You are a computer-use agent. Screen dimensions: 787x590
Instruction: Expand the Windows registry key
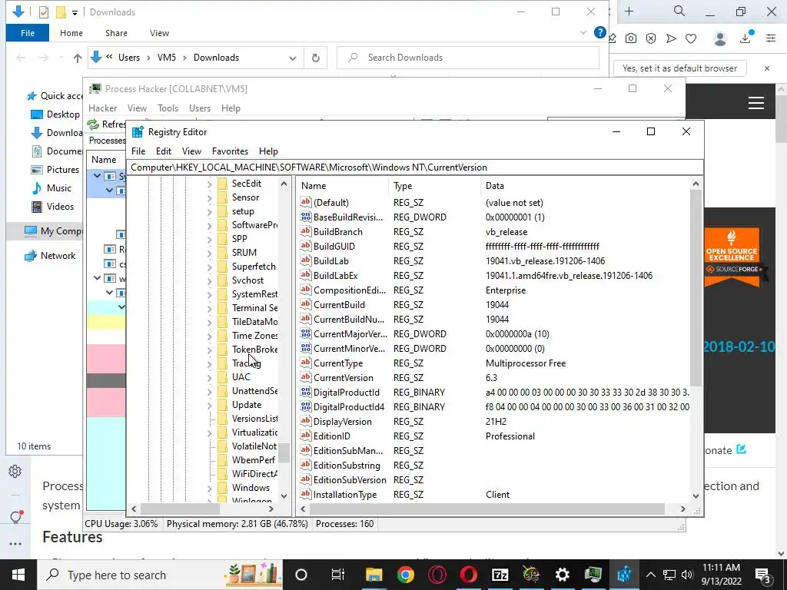tap(210, 488)
